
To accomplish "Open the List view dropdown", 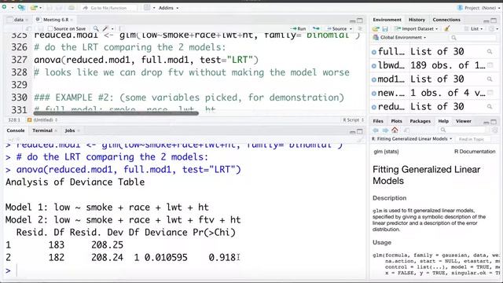I will point(473,29).
